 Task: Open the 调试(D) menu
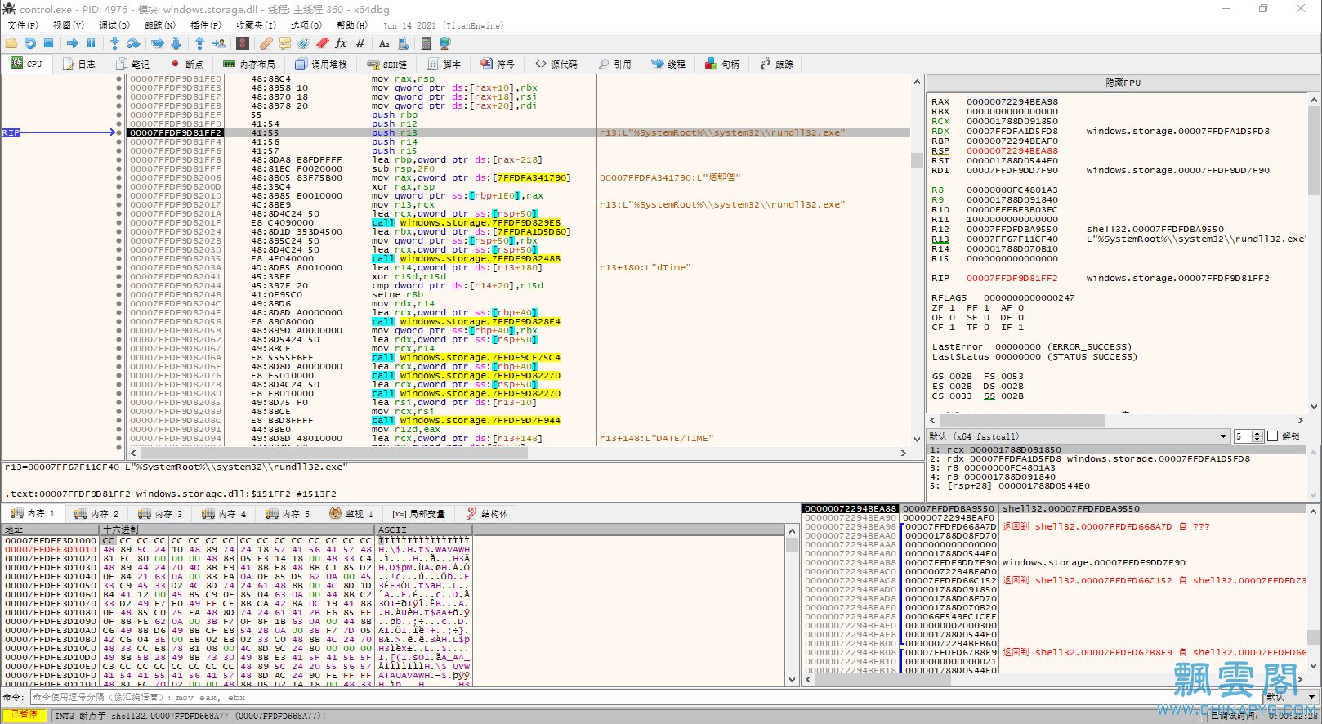pos(114,25)
